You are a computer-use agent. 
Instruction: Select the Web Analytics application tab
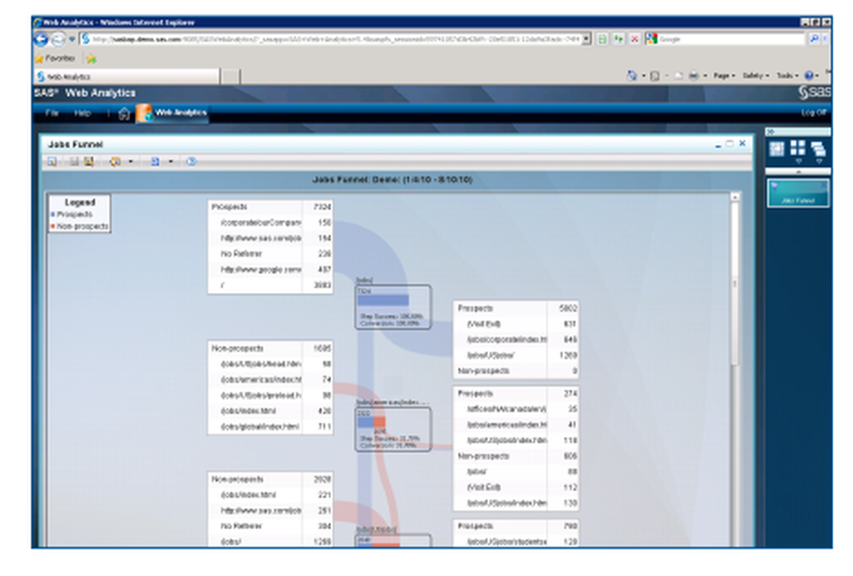tap(172, 113)
